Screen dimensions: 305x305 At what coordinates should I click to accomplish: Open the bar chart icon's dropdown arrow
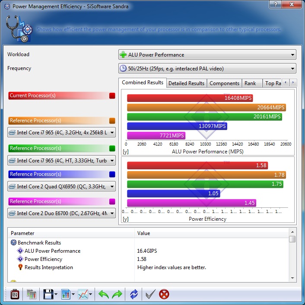click(x=73, y=294)
